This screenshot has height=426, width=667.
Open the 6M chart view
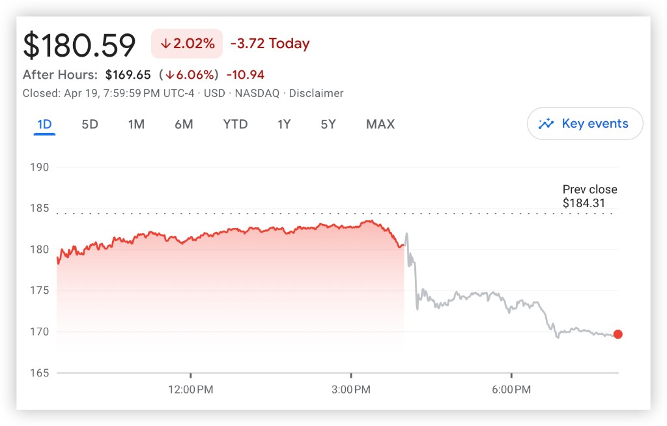coord(184,124)
